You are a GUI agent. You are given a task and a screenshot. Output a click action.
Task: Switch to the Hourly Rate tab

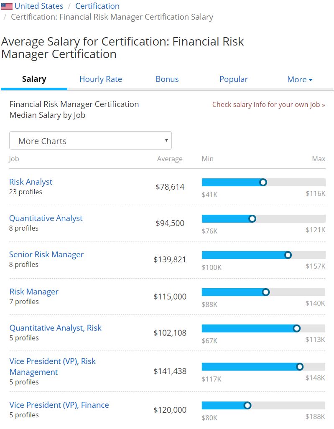pos(100,79)
